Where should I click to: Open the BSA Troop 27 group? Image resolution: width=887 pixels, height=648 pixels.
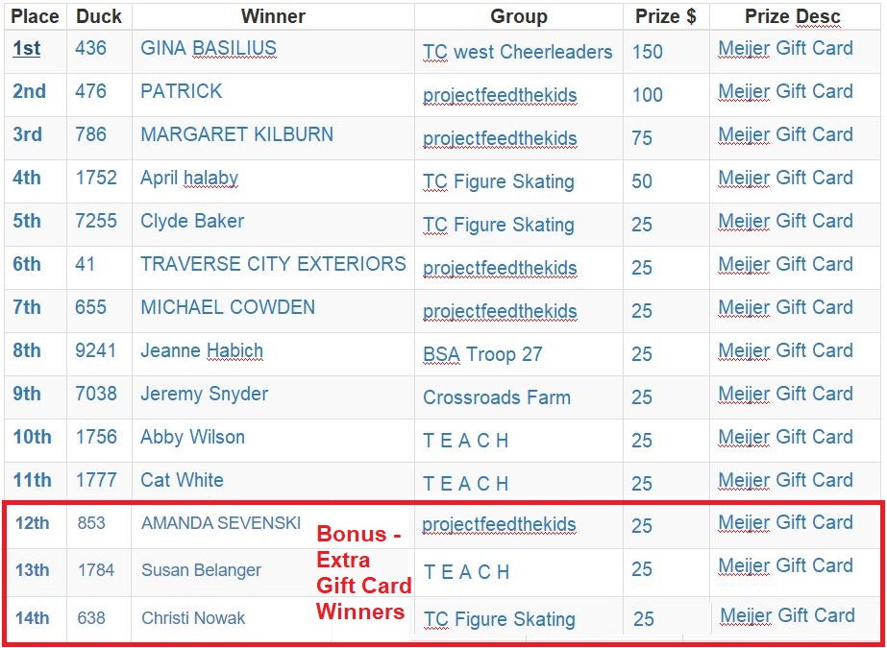click(482, 354)
